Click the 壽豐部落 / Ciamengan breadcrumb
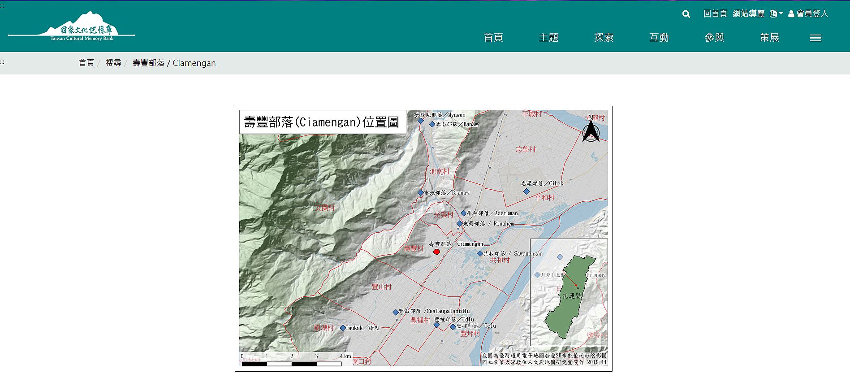This screenshot has height=391, width=850. (x=174, y=63)
